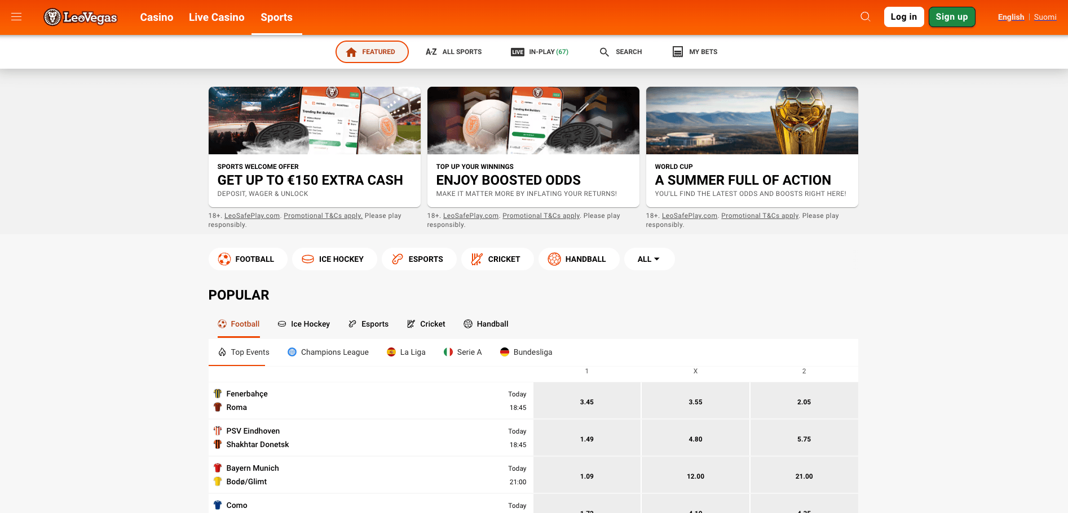The image size is (1068, 513).
Task: Go to the Casino section
Action: click(157, 17)
